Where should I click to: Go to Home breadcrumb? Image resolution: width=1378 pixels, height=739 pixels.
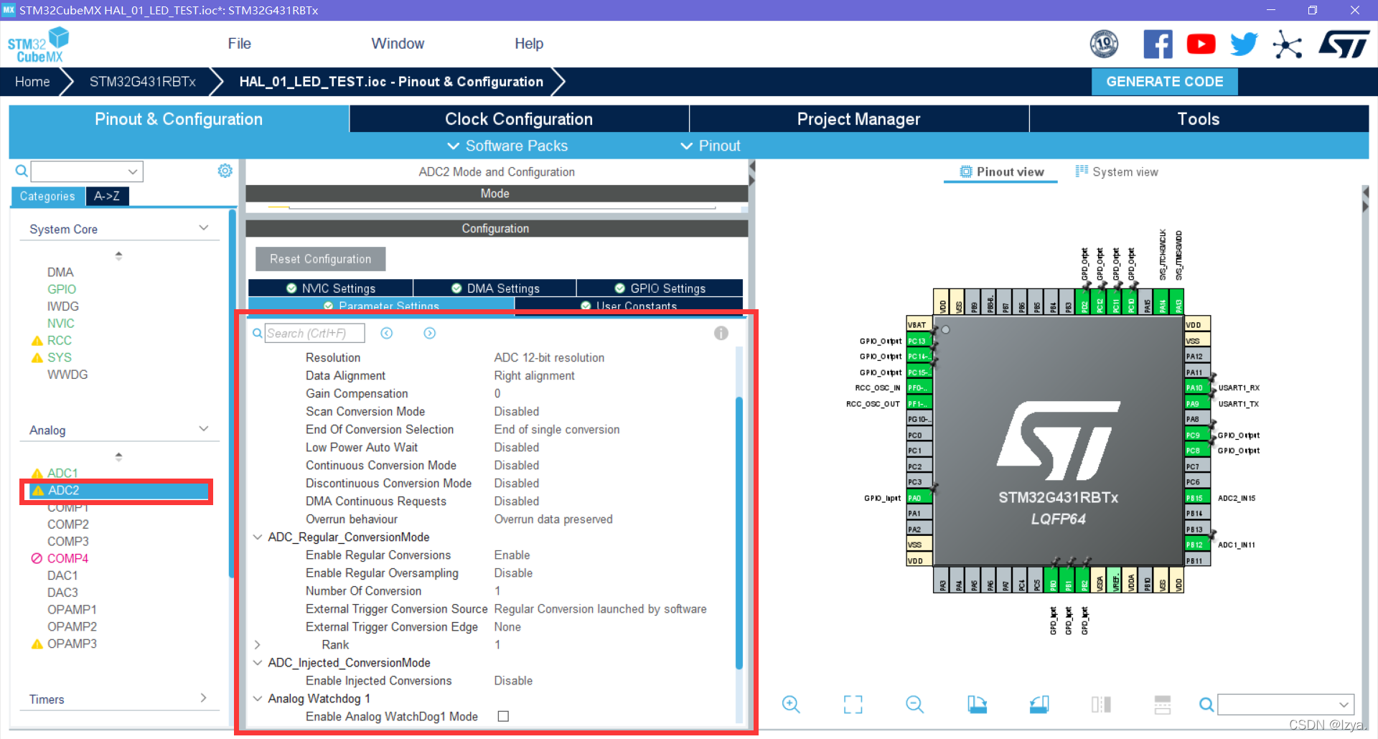point(32,82)
